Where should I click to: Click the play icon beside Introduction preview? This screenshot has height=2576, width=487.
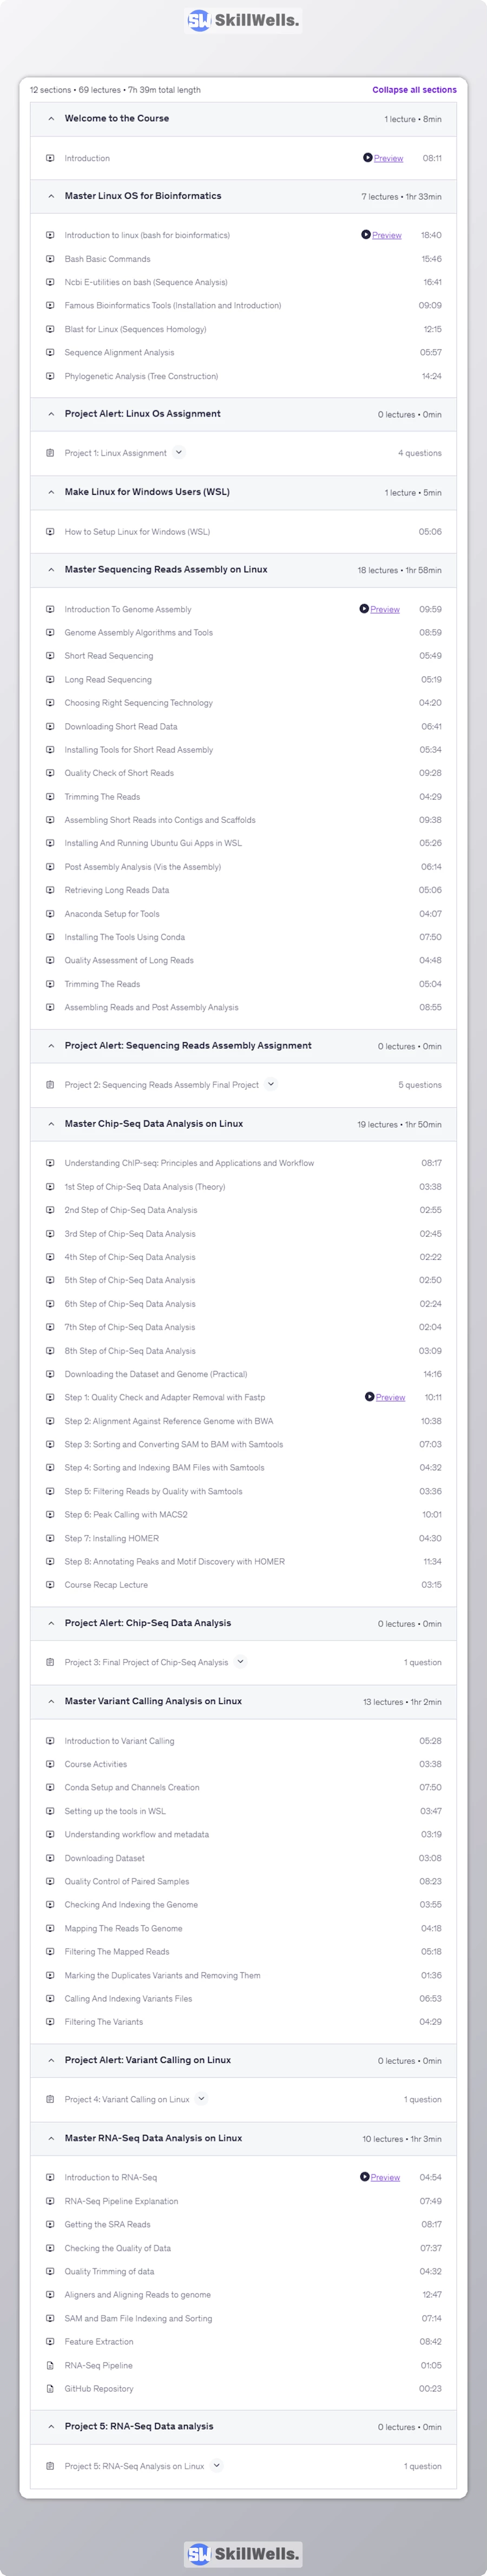[367, 158]
